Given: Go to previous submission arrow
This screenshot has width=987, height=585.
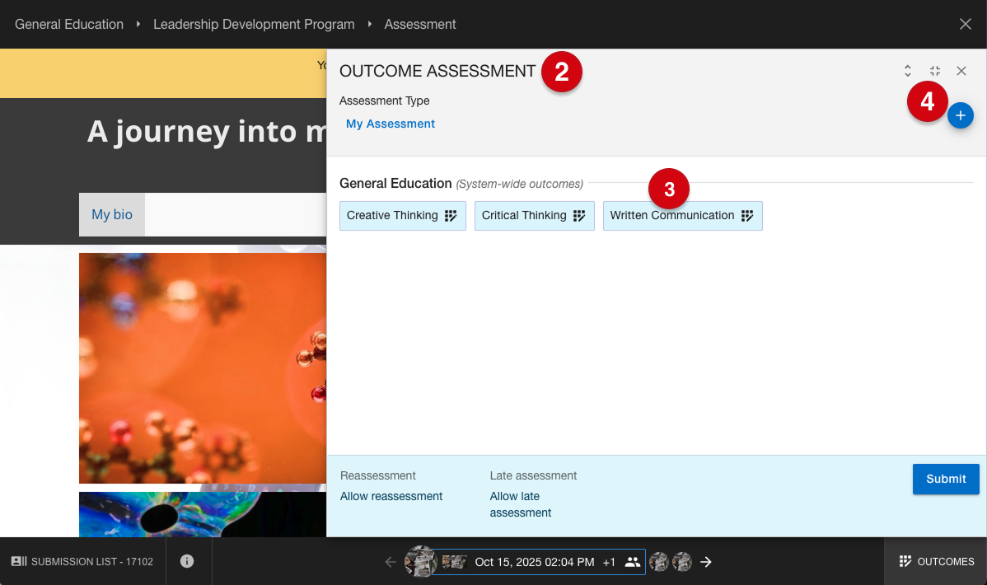Looking at the screenshot, I should (391, 562).
